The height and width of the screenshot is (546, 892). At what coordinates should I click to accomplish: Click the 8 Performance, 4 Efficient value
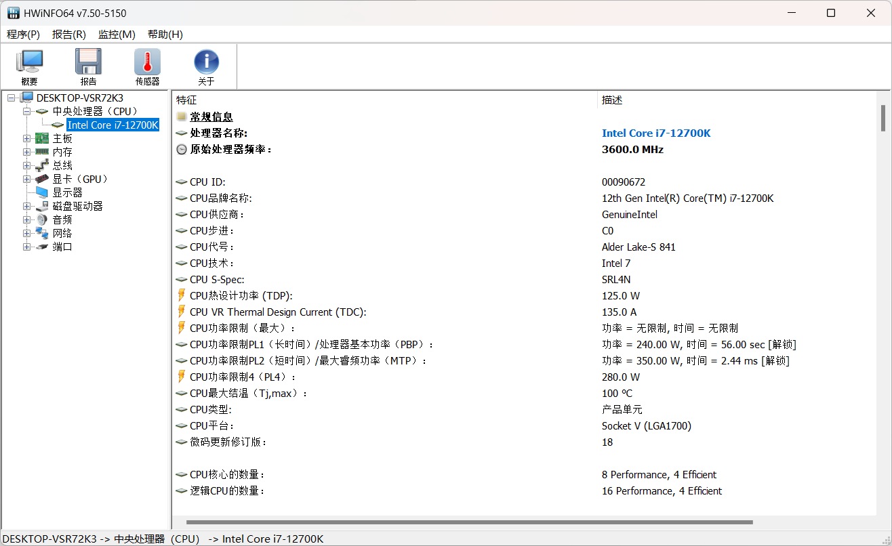tap(660, 475)
